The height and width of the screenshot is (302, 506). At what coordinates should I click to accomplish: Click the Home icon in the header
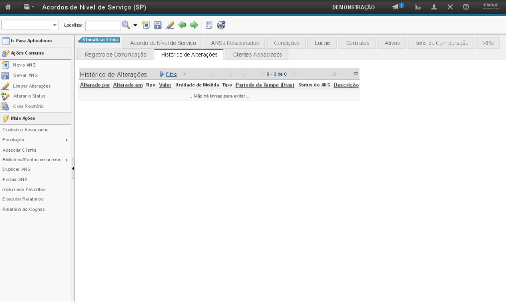point(8,7)
